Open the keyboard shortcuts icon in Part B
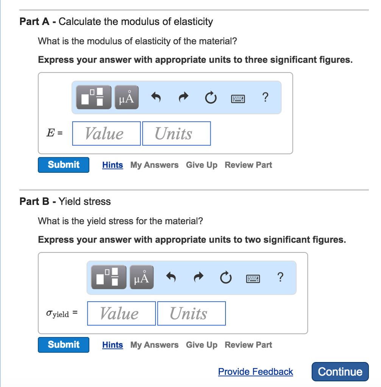Image resolution: width=381 pixels, height=387 pixels. 253,279
